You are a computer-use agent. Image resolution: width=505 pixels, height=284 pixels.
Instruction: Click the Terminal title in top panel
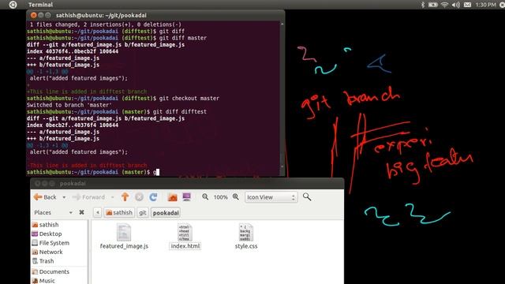click(40, 5)
